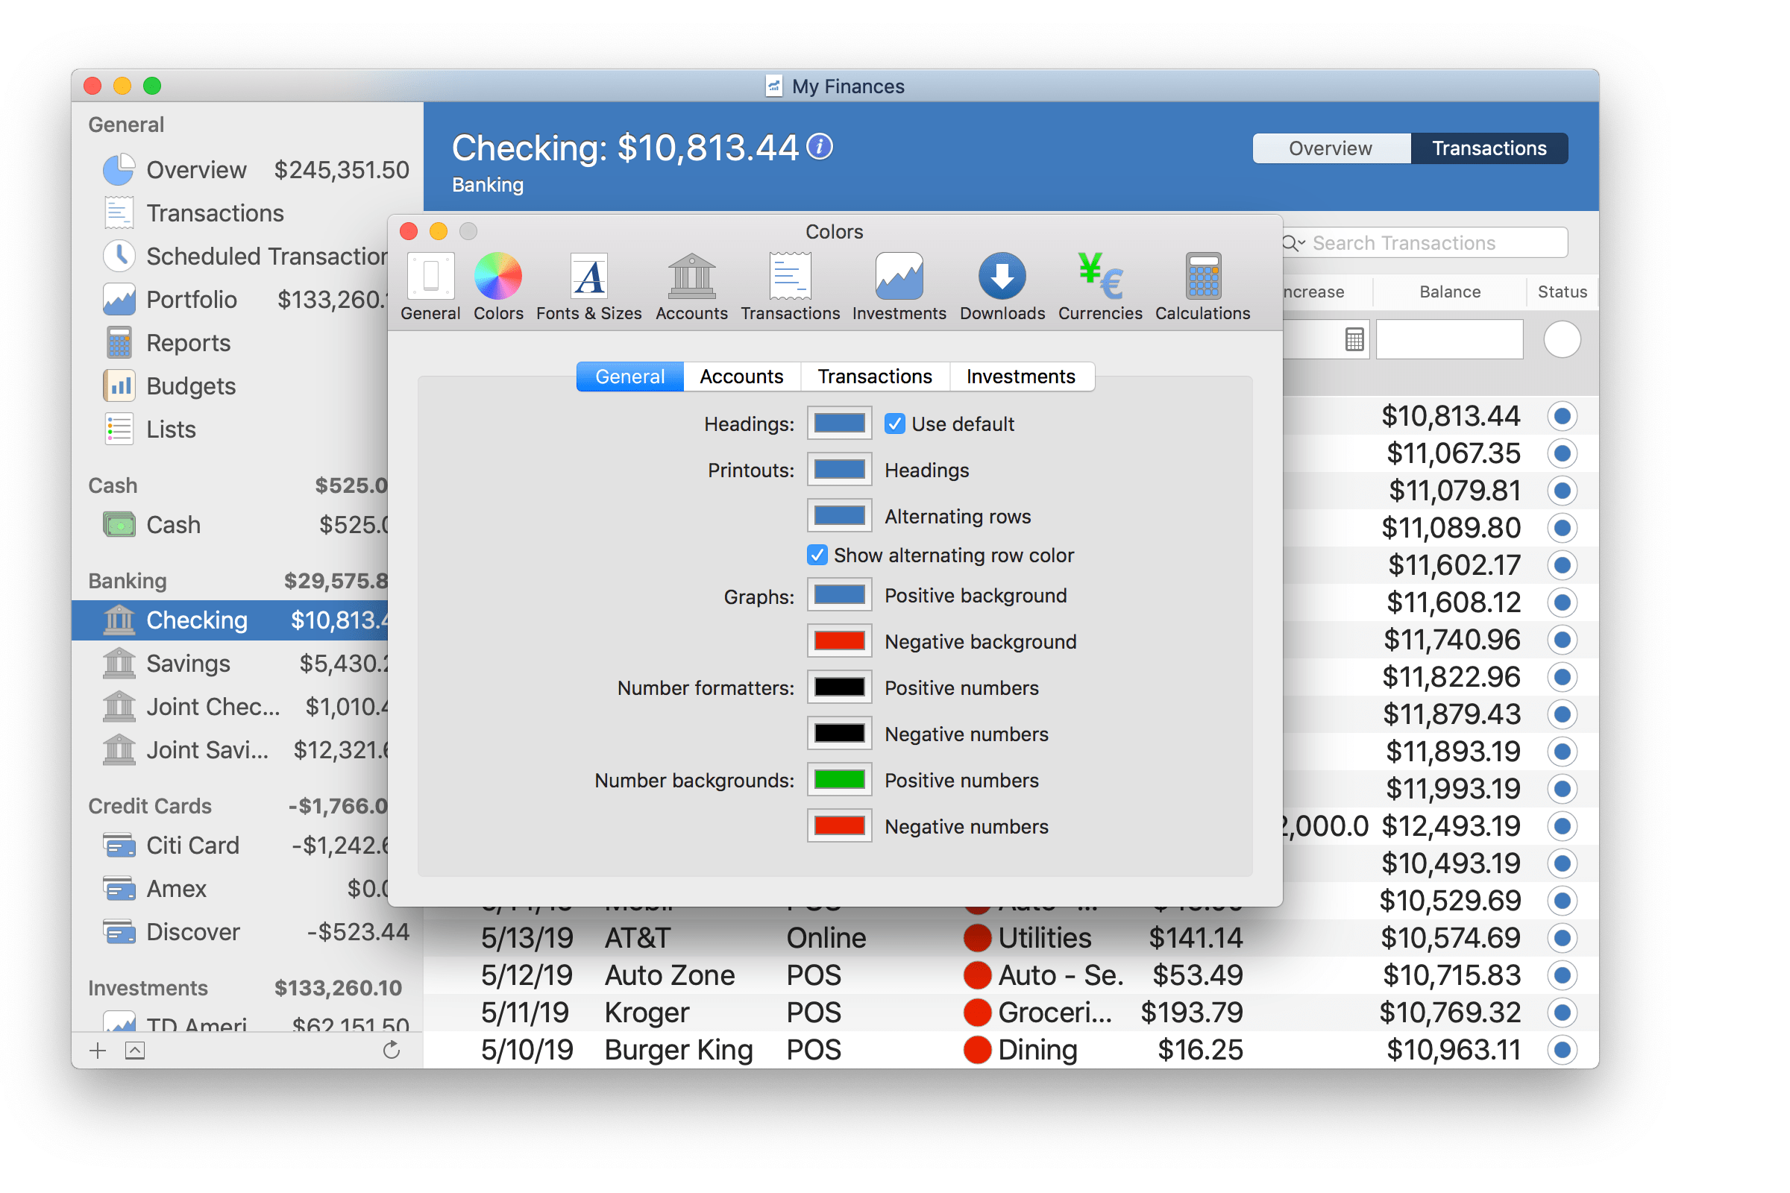Select the Checking account in sidebar

[230, 620]
